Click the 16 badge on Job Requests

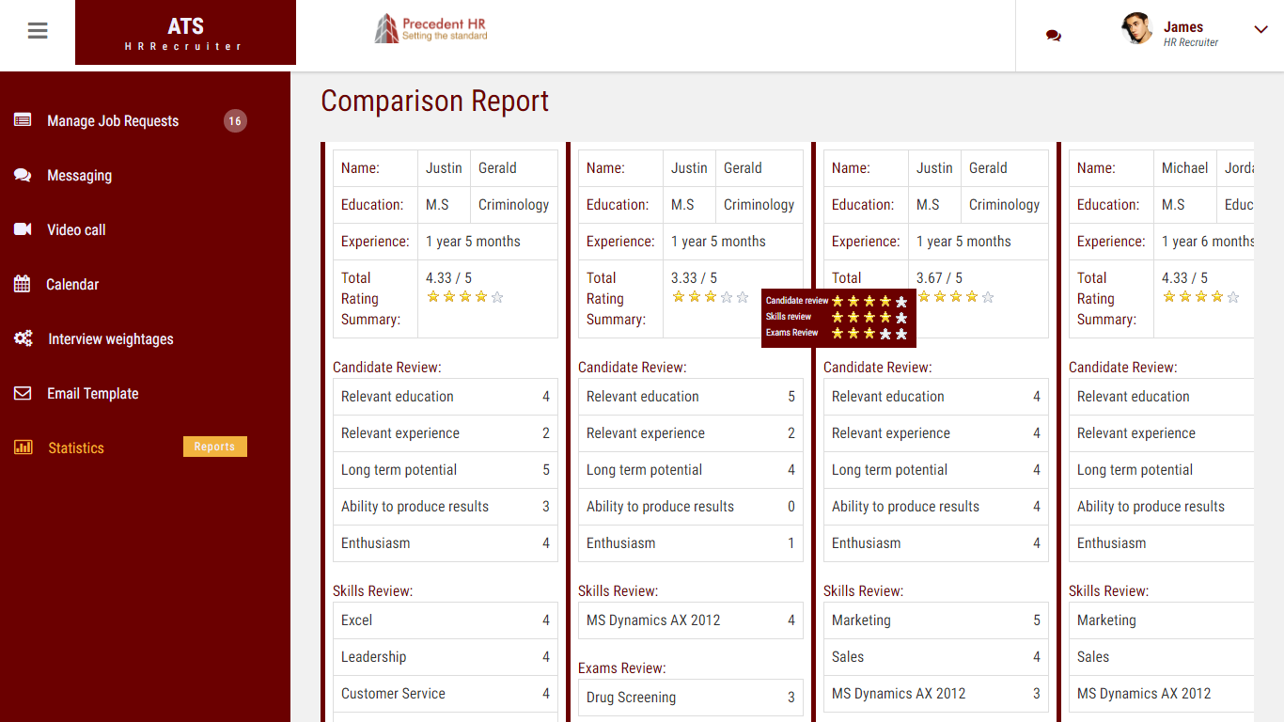(235, 120)
